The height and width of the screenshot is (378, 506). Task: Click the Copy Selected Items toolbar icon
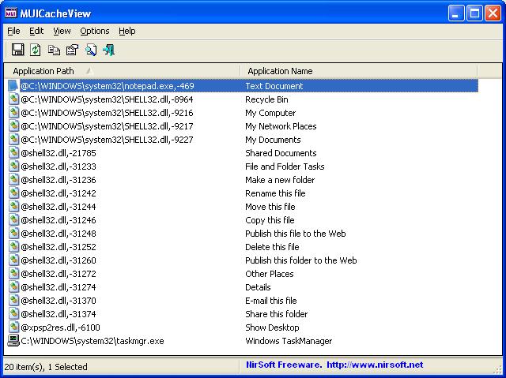coord(54,50)
